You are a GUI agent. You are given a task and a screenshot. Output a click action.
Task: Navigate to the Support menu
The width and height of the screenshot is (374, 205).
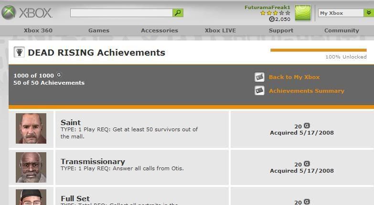coord(281,30)
